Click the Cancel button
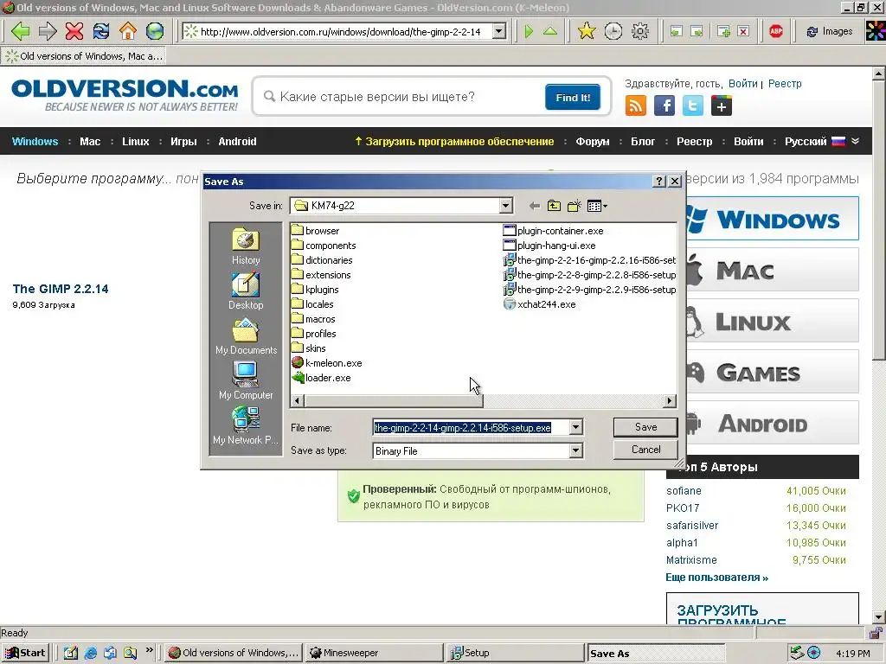 645,450
